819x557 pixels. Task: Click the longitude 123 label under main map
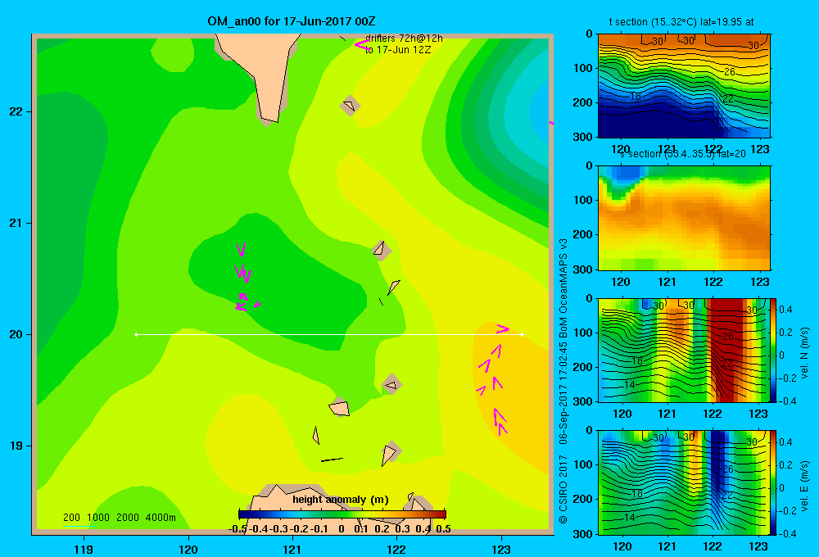click(x=501, y=549)
